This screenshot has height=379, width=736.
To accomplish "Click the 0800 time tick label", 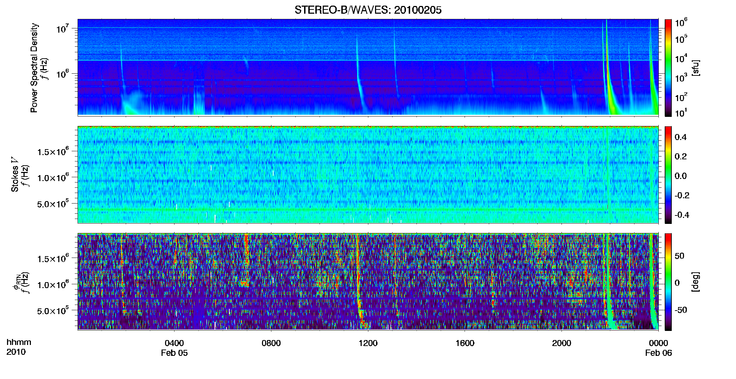I will 271,343.
